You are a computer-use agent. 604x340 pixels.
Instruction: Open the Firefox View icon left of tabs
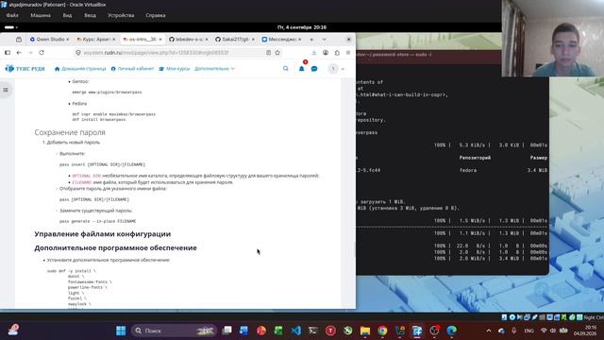19,40
